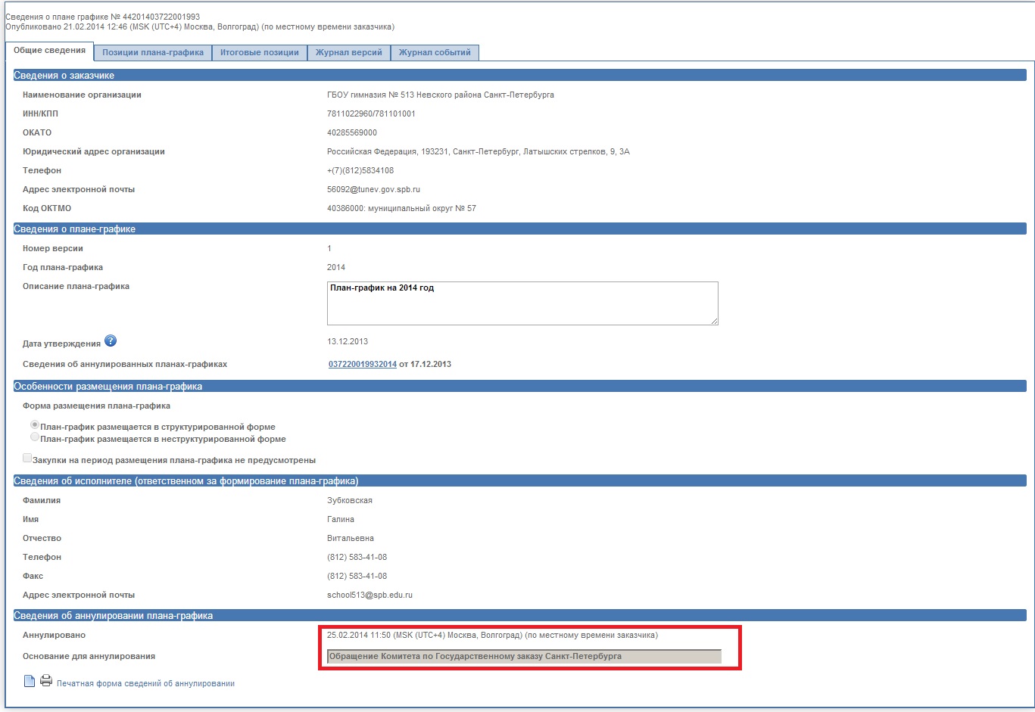Image resolution: width=1035 pixels, height=712 pixels.
Task: Switch to the Позиции плана-графика tab
Action: pyautogui.click(x=153, y=53)
